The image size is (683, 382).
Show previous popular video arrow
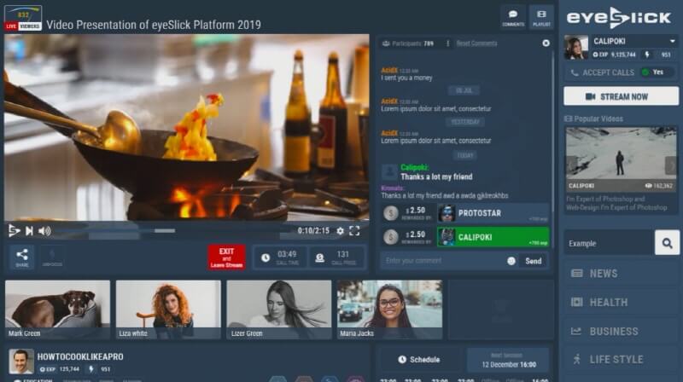pos(571,165)
